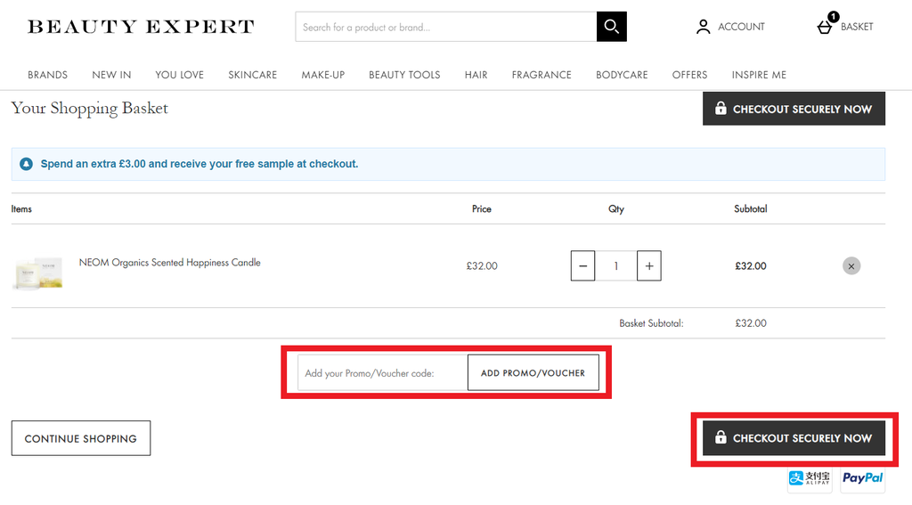Image resolution: width=912 pixels, height=505 pixels.
Task: Click the Basket text link
Action: (857, 27)
